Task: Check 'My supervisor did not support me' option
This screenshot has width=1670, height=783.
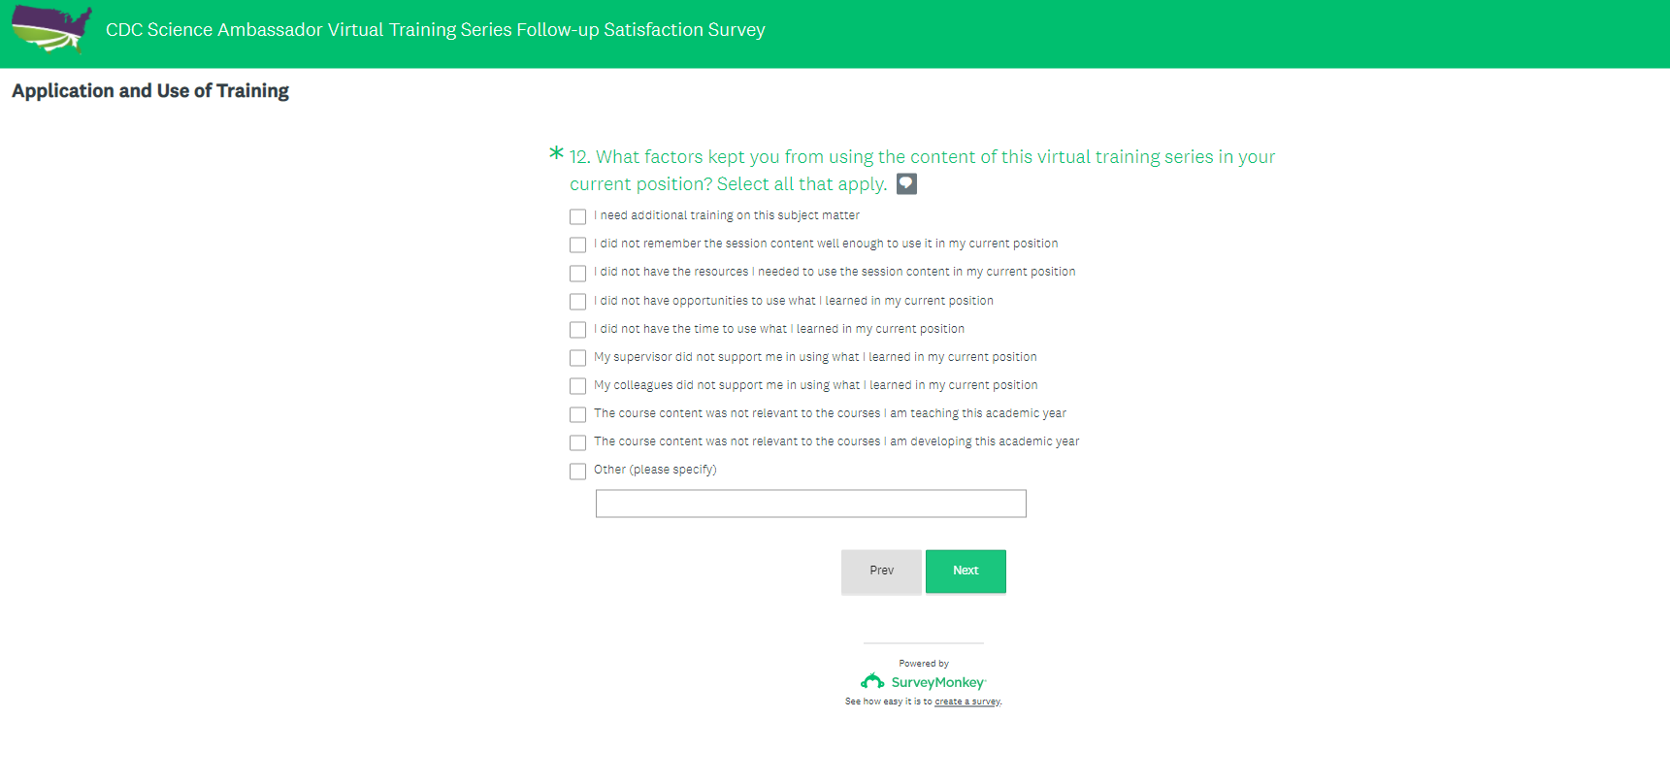Action: [578, 358]
